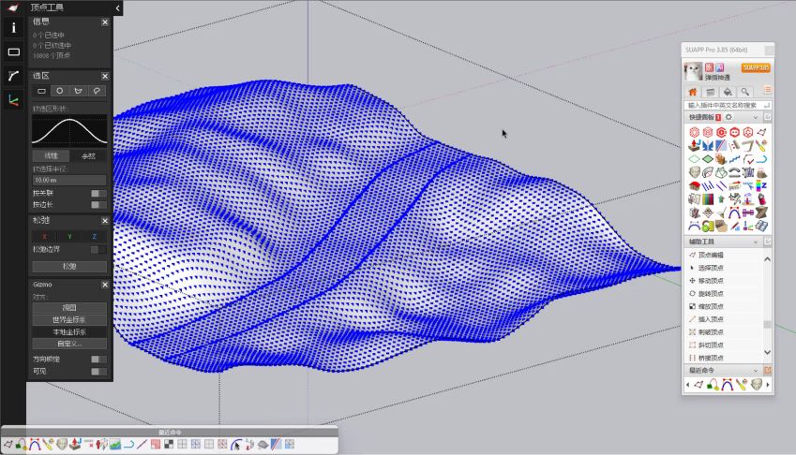Click the 松弛 button
The height and width of the screenshot is (455, 796).
pyautogui.click(x=69, y=267)
